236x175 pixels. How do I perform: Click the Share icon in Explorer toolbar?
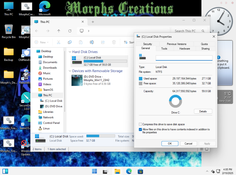(x=103, y=42)
